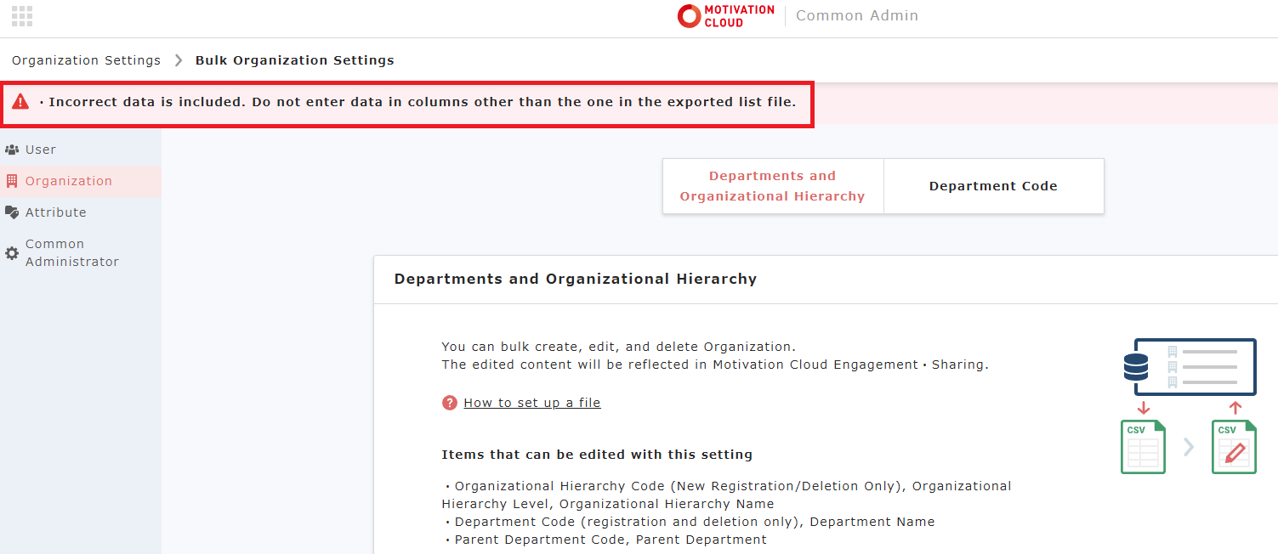Image resolution: width=1278 pixels, height=554 pixels.
Task: Click the gray arrow between CSV icons
Action: pos(1189,447)
